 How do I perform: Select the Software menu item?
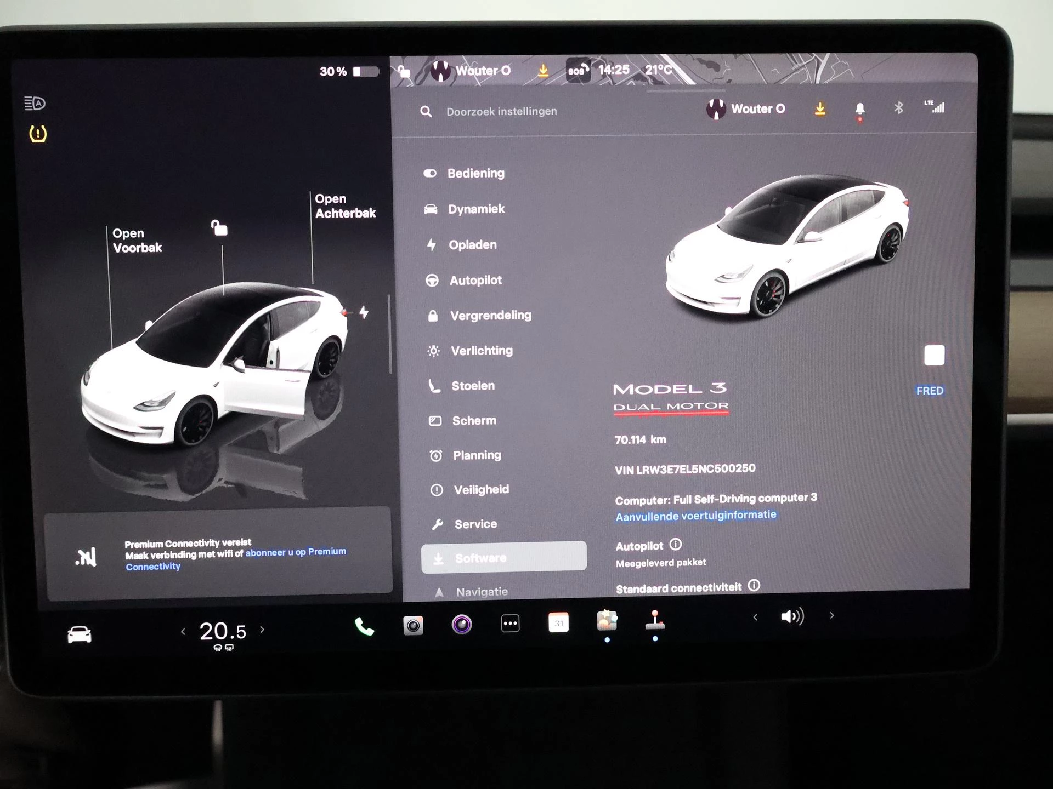(504, 557)
